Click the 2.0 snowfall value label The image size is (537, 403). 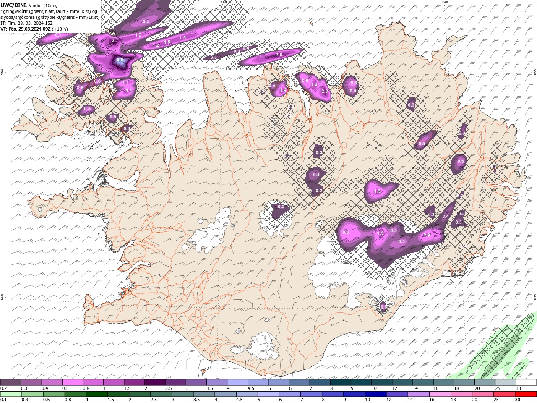[324, 91]
